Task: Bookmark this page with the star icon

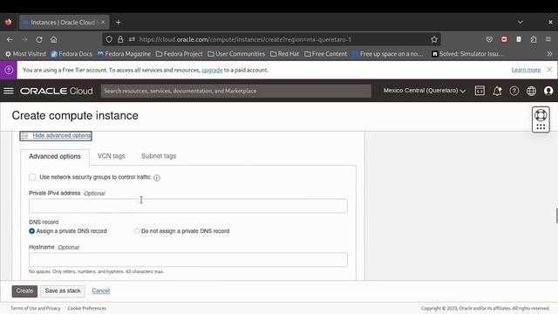Action: tap(434, 39)
